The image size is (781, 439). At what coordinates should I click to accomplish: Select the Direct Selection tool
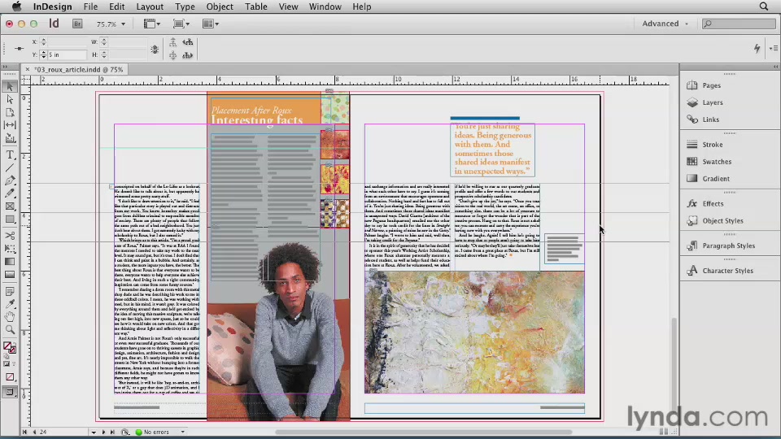10,99
